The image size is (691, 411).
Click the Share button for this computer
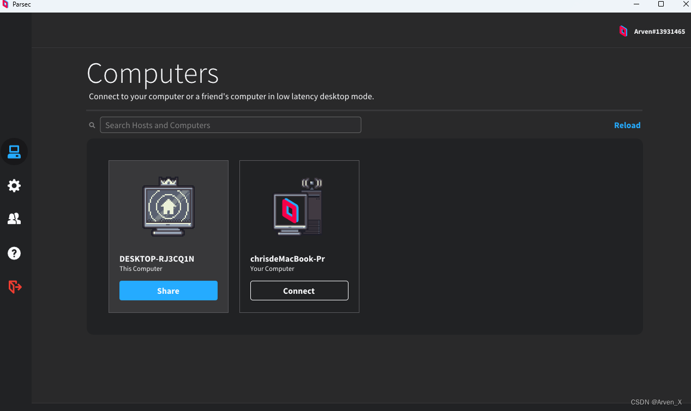pyautogui.click(x=169, y=291)
